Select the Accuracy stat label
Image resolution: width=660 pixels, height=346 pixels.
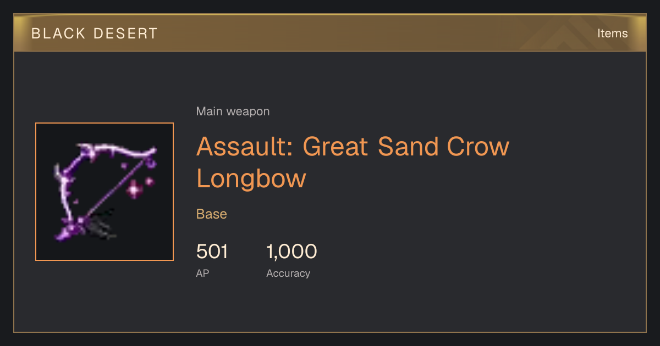pos(288,273)
